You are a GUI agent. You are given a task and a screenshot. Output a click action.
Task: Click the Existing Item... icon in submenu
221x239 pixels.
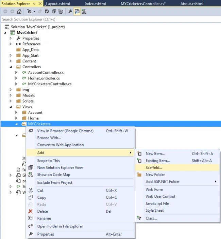139,161
